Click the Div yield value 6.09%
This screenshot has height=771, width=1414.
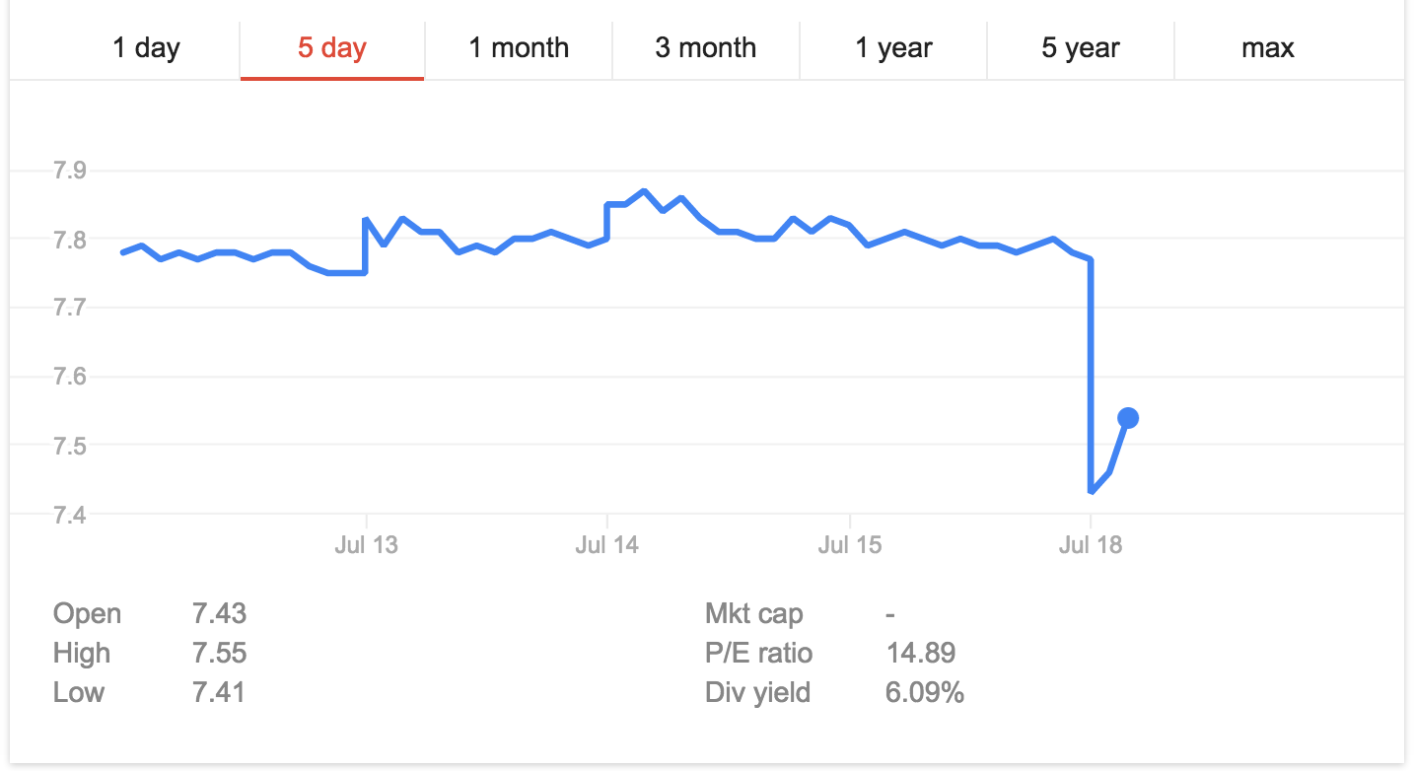pyautogui.click(x=924, y=693)
